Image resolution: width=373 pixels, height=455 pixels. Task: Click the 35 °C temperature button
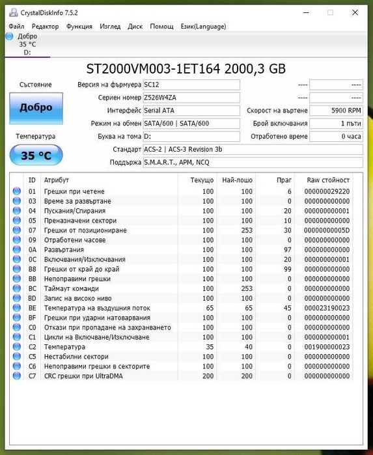tap(36, 155)
